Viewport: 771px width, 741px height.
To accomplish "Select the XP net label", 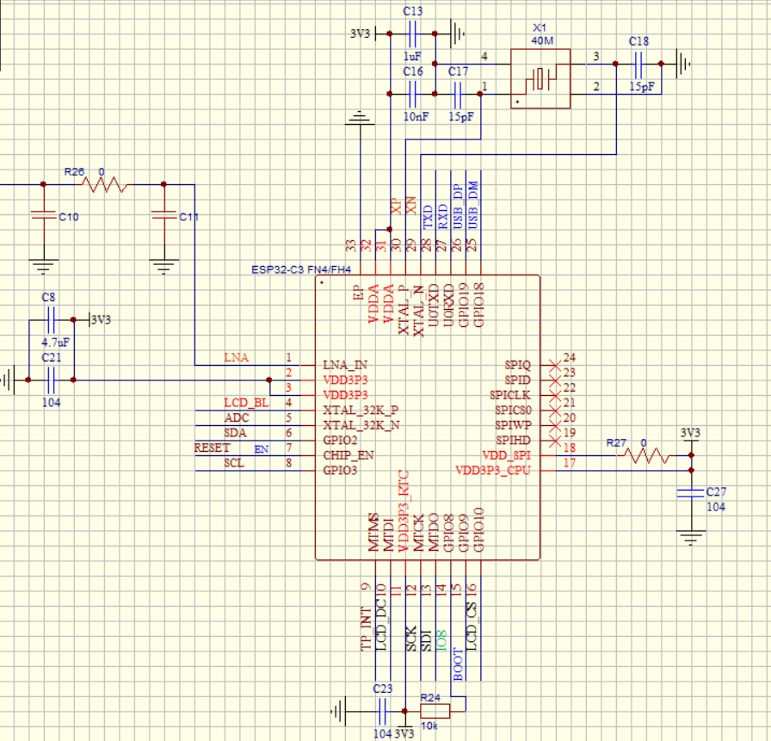I will pyautogui.click(x=397, y=206).
